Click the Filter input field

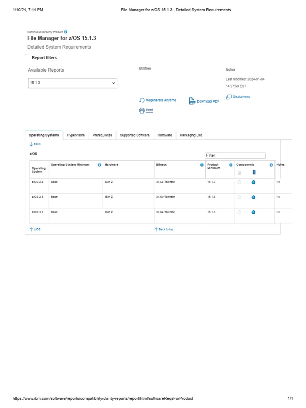(x=235, y=155)
